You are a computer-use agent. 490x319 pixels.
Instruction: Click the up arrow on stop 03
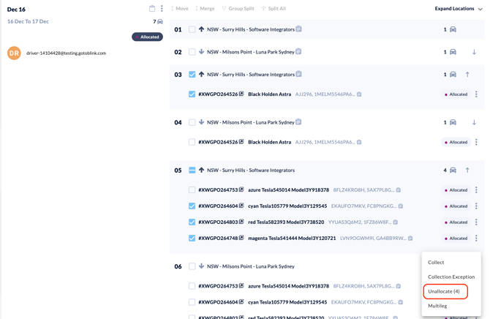467,75
